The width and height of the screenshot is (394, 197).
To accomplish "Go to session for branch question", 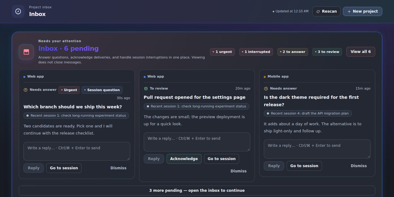I will (x=64, y=168).
